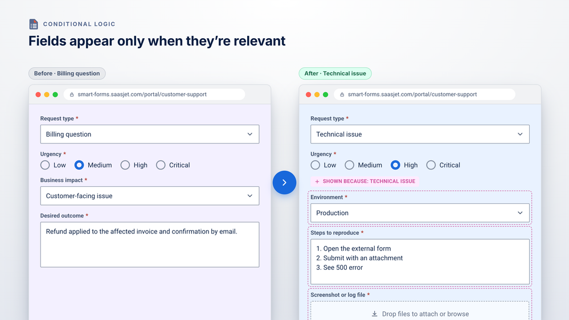Click the See 500 error step text
This screenshot has width=569, height=320.
339,268
